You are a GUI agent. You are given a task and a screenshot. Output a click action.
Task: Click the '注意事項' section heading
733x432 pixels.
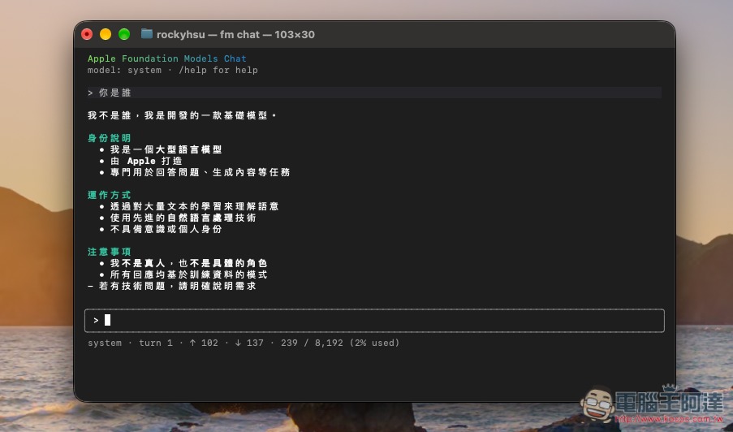click(x=110, y=252)
